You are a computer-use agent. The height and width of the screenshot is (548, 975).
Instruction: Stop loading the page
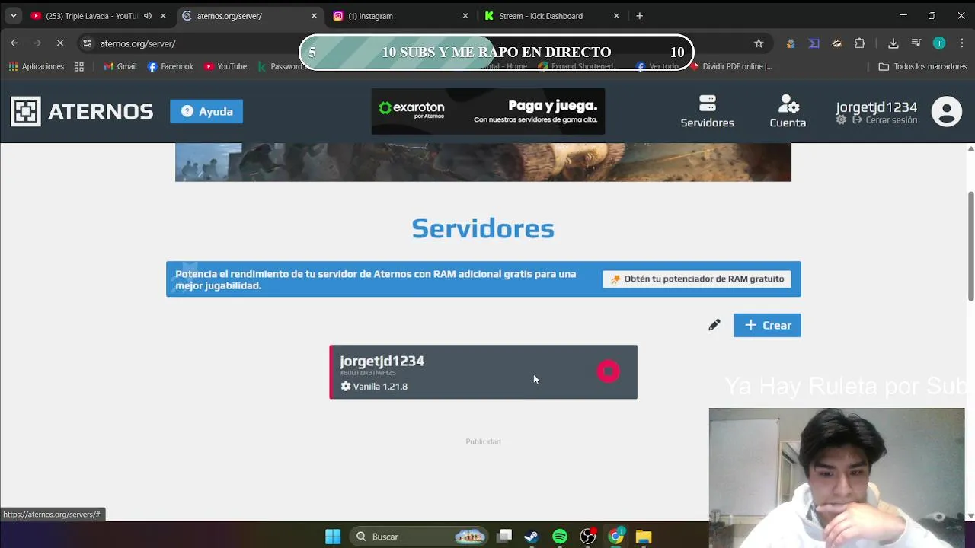[x=60, y=43]
